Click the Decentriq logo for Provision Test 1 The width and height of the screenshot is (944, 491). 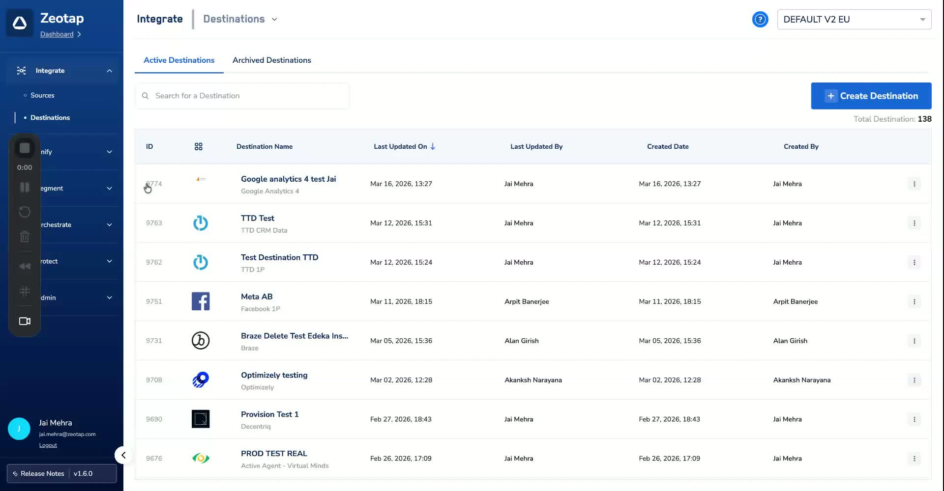(x=201, y=419)
